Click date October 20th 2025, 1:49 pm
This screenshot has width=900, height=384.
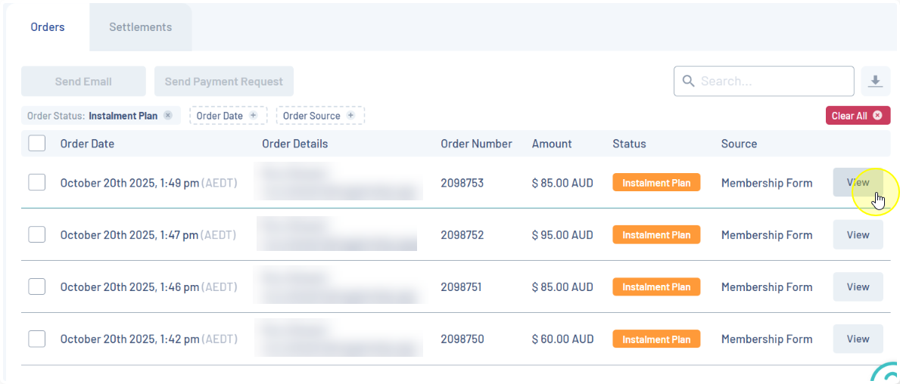[x=129, y=184]
